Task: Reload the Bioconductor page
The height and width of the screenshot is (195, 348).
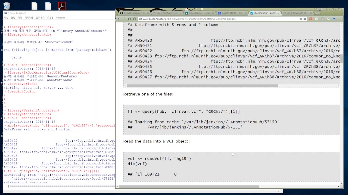Action: [129, 19]
